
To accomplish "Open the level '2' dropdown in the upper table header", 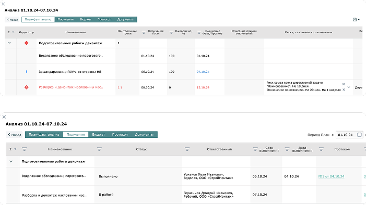I will click(13, 32).
